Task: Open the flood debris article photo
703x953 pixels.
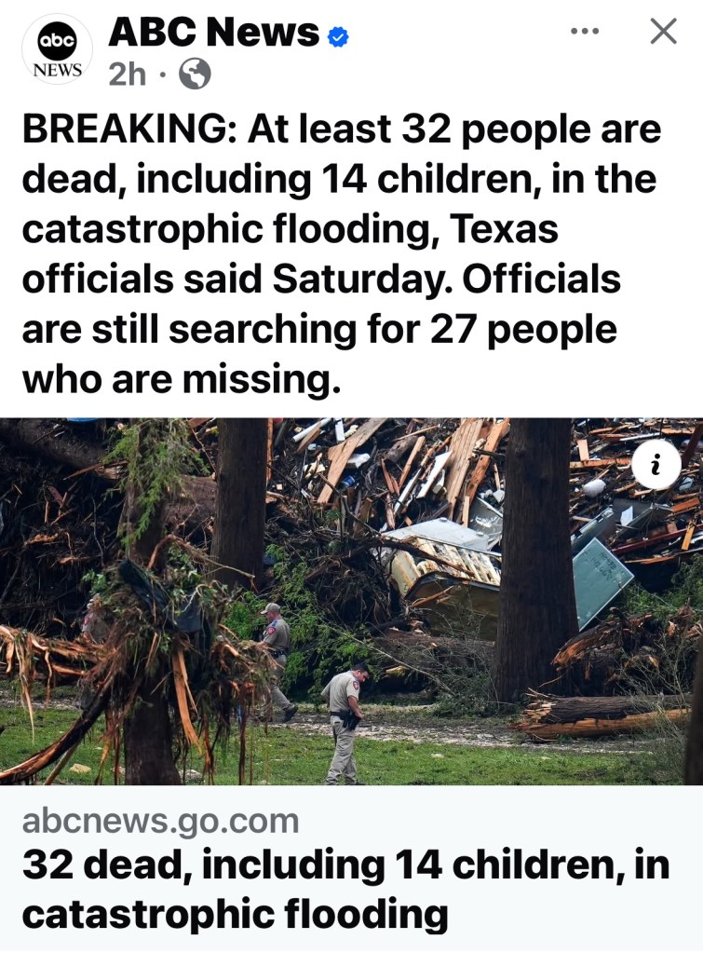Action: pyautogui.click(x=351, y=601)
